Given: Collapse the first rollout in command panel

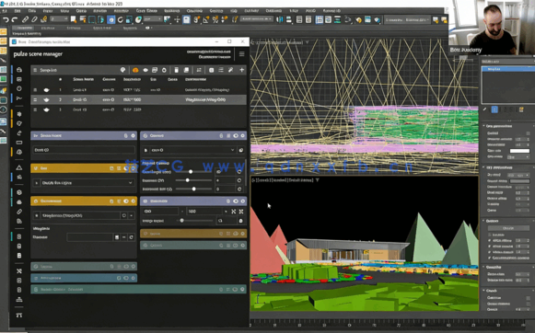Looking at the screenshot, I should 483,126.
